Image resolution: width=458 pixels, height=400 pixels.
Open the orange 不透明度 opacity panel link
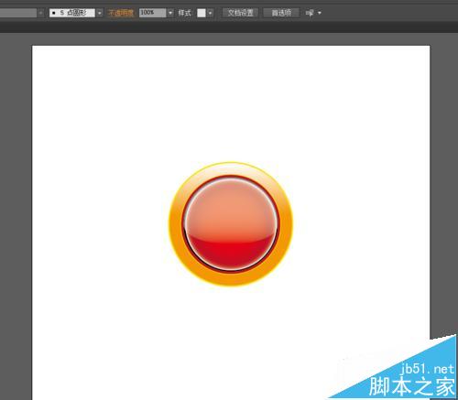(x=121, y=13)
